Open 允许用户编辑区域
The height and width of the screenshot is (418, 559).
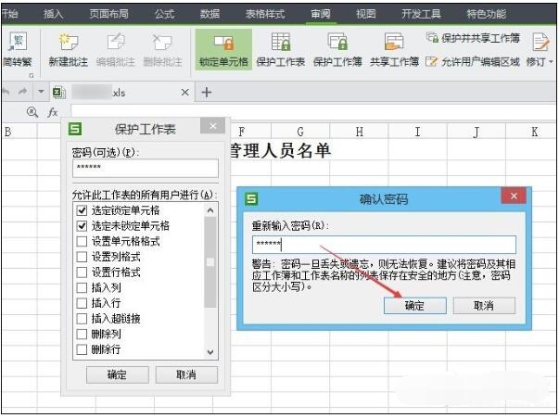pos(473,62)
